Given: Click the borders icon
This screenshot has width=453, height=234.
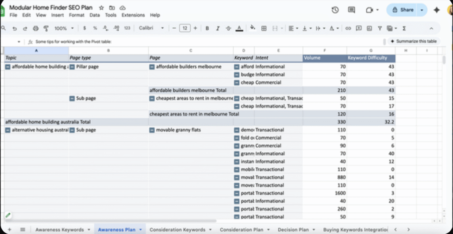Looking at the screenshot, I should coord(264,28).
